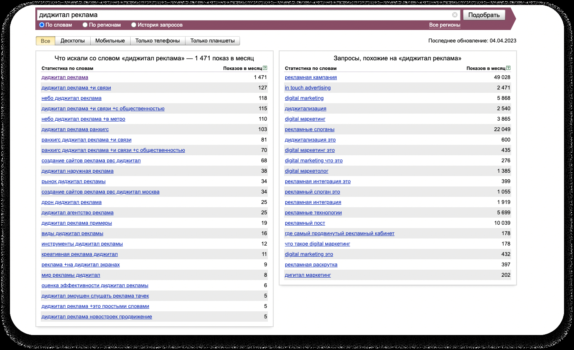Click help icon in left table header

265,68
